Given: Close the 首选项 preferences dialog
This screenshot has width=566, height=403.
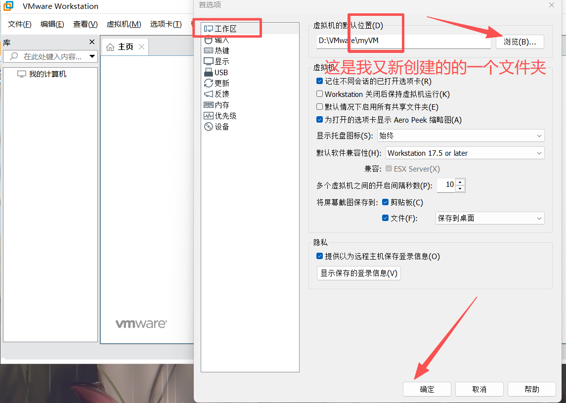Looking at the screenshot, I should tap(552, 5).
